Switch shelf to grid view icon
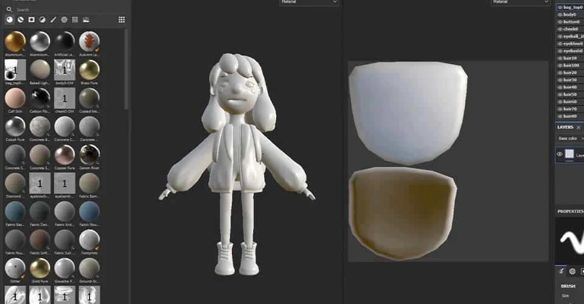Viewport: 584px width, 304px height. [122, 19]
